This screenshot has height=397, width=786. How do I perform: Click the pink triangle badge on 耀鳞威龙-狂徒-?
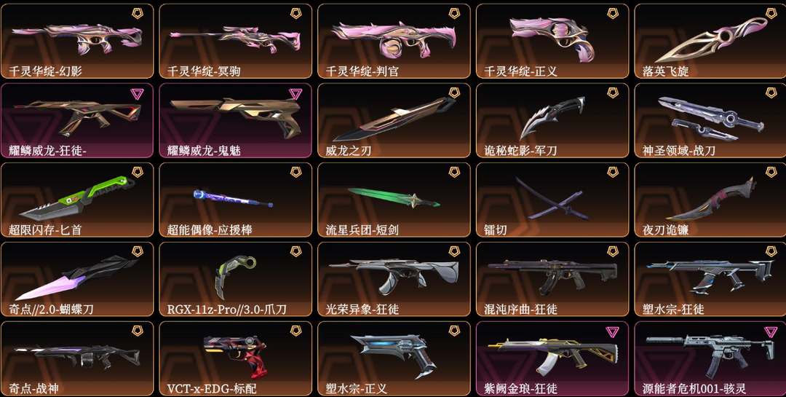(137, 93)
